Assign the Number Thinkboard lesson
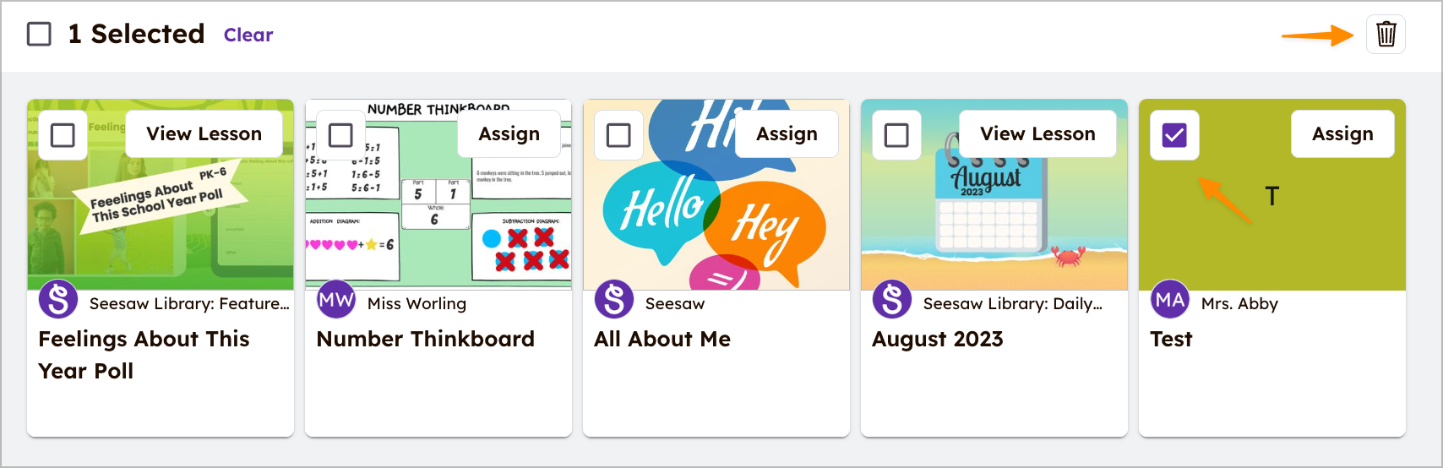The width and height of the screenshot is (1443, 468). pyautogui.click(x=509, y=134)
